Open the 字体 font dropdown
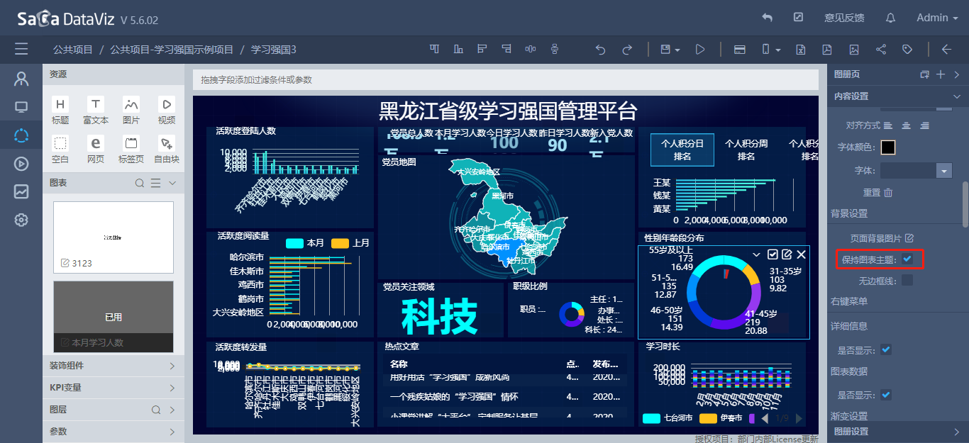 point(943,171)
